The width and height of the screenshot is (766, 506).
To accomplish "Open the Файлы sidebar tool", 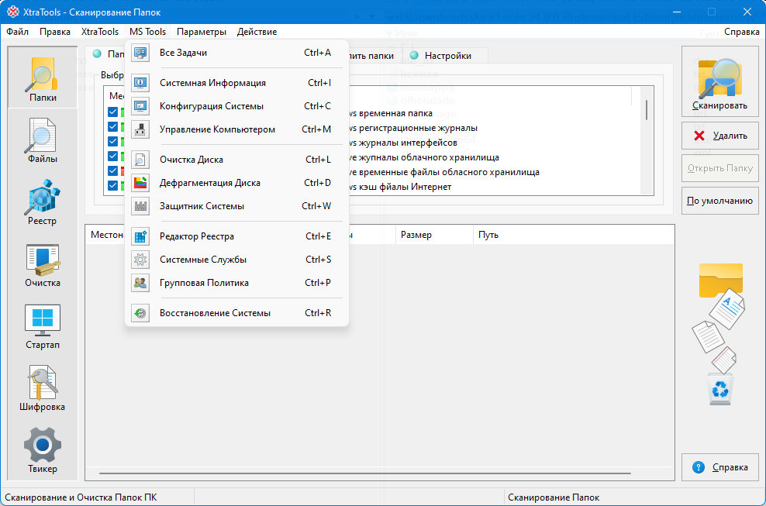I will click(43, 140).
